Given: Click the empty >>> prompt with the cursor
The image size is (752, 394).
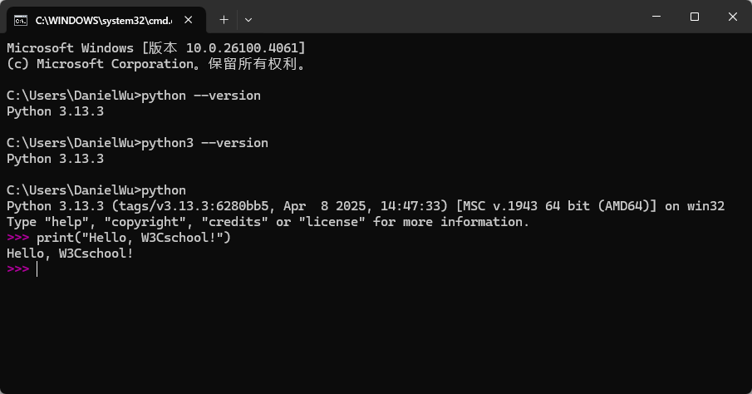Looking at the screenshot, I should click(x=22, y=269).
